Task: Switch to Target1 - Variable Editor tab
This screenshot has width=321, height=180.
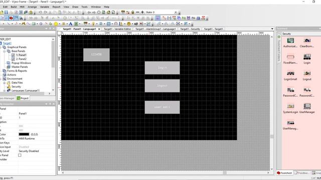Action: point(117,29)
